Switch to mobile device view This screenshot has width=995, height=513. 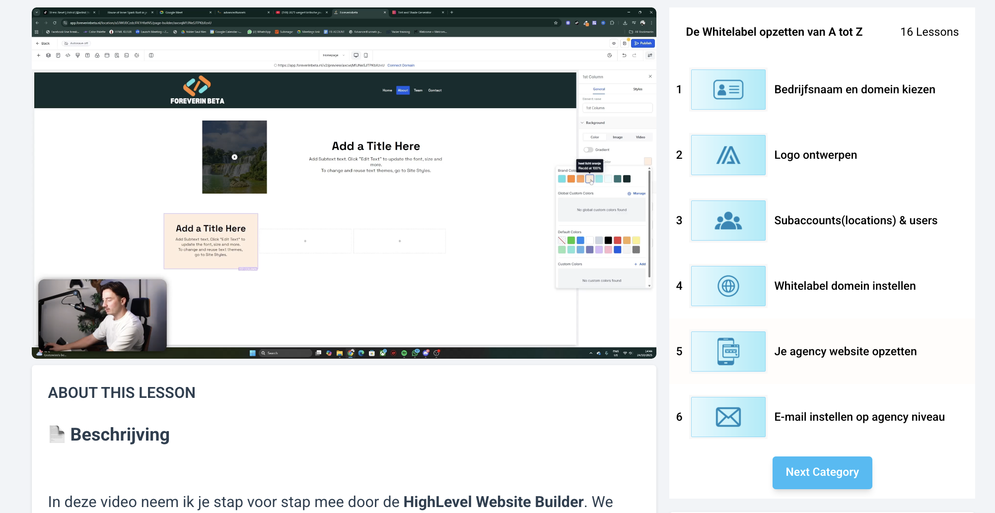pos(366,55)
